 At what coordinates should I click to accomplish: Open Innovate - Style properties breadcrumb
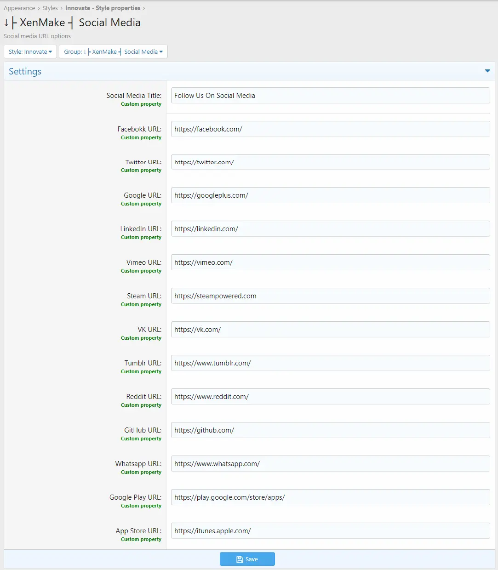click(x=103, y=8)
